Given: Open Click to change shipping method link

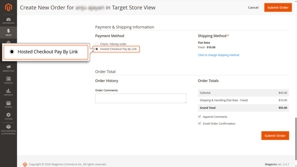Looking at the screenshot, I should [218, 55].
